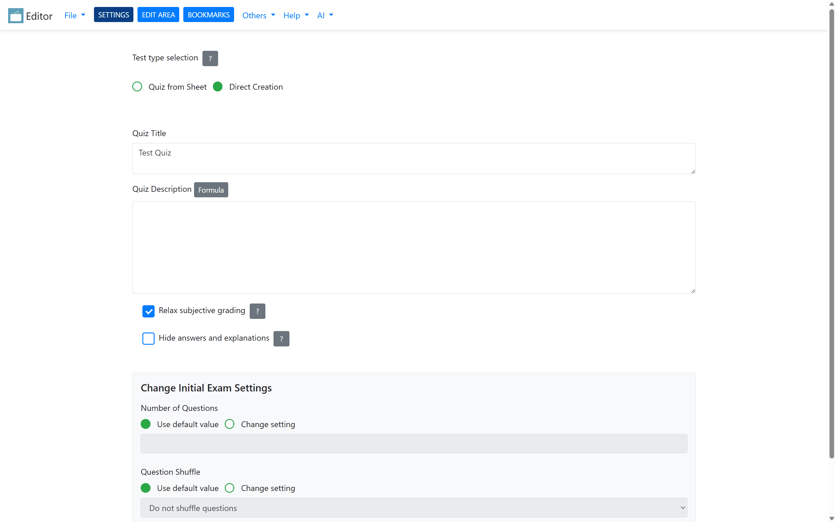
Task: Uncheck Relax subjective grading
Action: (148, 311)
